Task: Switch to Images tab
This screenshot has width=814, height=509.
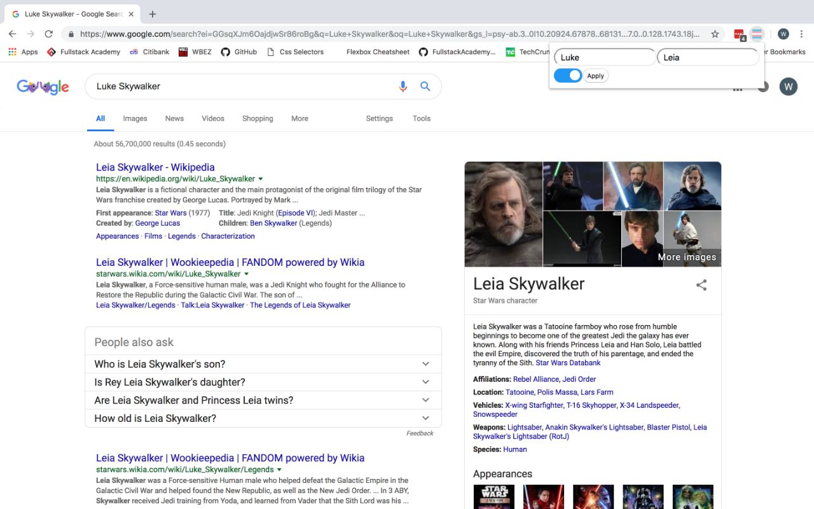Action: 135,118
